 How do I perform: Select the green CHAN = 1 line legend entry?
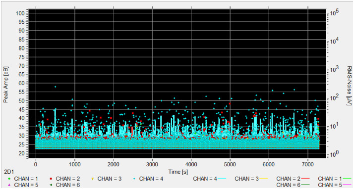click(335, 179)
